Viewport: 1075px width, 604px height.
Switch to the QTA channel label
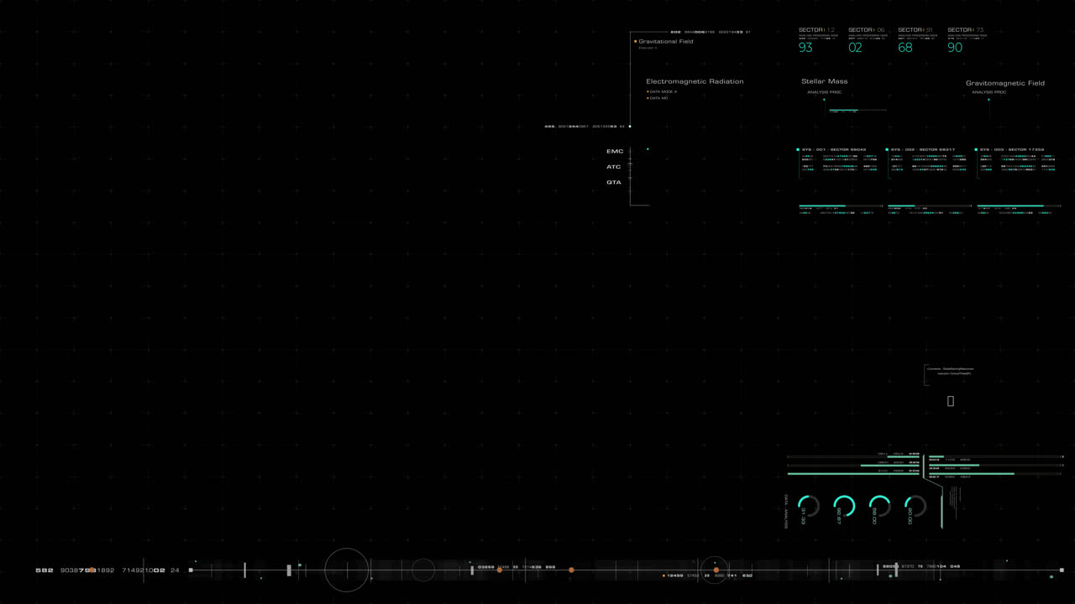click(x=614, y=182)
